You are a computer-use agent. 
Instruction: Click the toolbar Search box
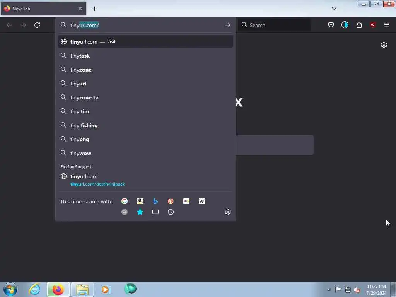pyautogui.click(x=275, y=25)
